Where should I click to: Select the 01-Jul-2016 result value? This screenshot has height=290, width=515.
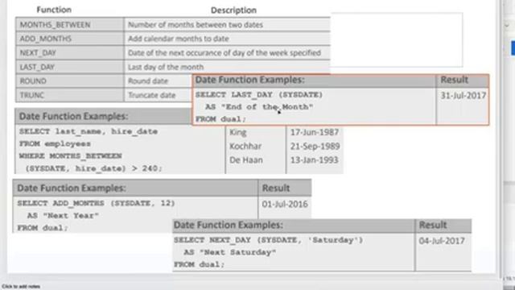click(285, 204)
